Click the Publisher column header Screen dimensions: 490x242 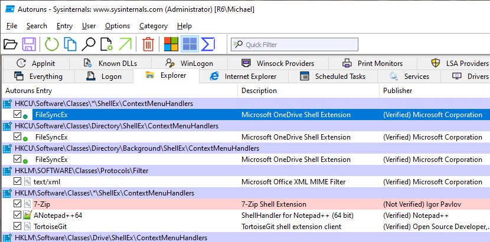point(398,91)
